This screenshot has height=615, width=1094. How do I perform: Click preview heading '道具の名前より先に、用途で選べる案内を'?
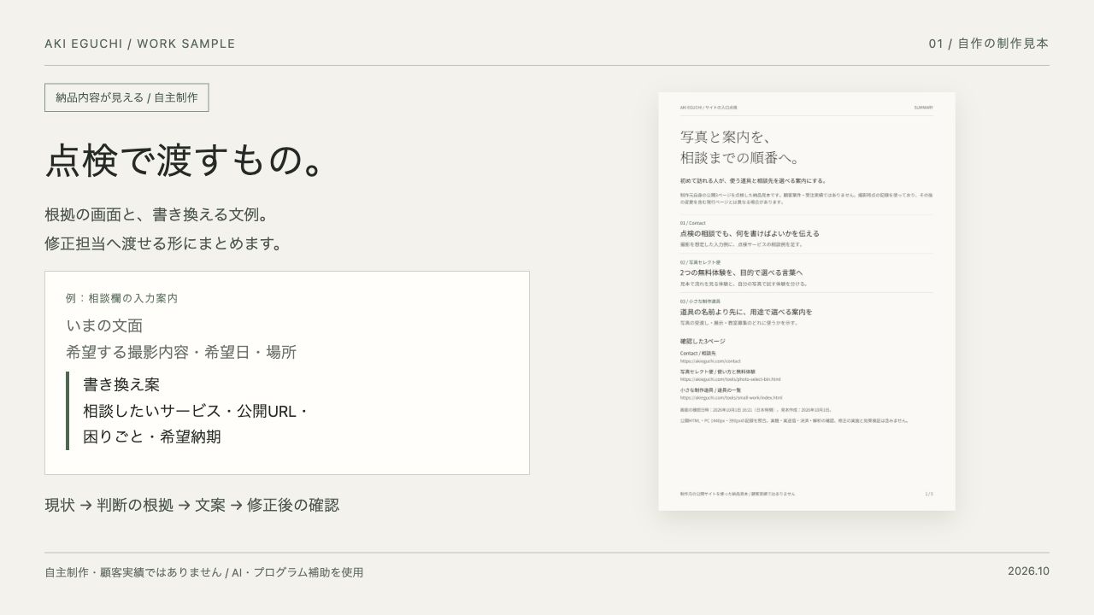coord(746,312)
